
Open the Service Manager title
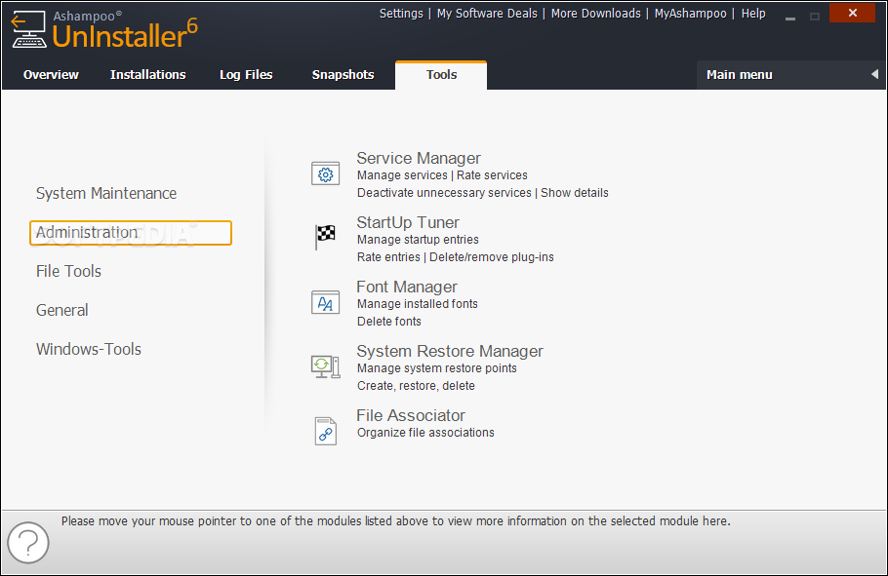tap(419, 159)
